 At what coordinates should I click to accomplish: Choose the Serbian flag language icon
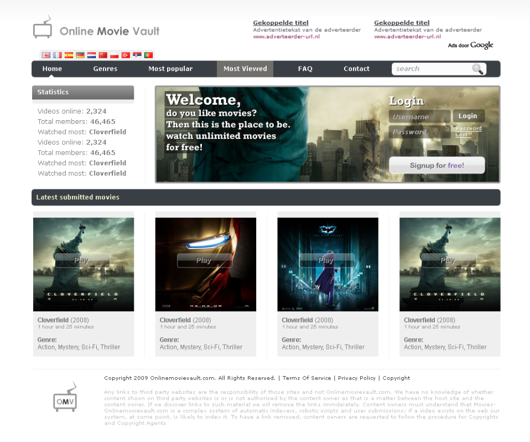point(137,55)
